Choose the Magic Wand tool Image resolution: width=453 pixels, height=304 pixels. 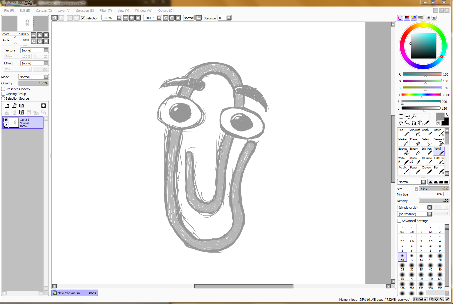click(414, 116)
